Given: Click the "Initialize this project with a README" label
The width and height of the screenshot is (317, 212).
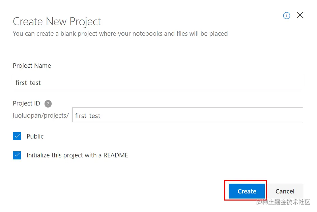Looking at the screenshot, I should coord(77,155).
